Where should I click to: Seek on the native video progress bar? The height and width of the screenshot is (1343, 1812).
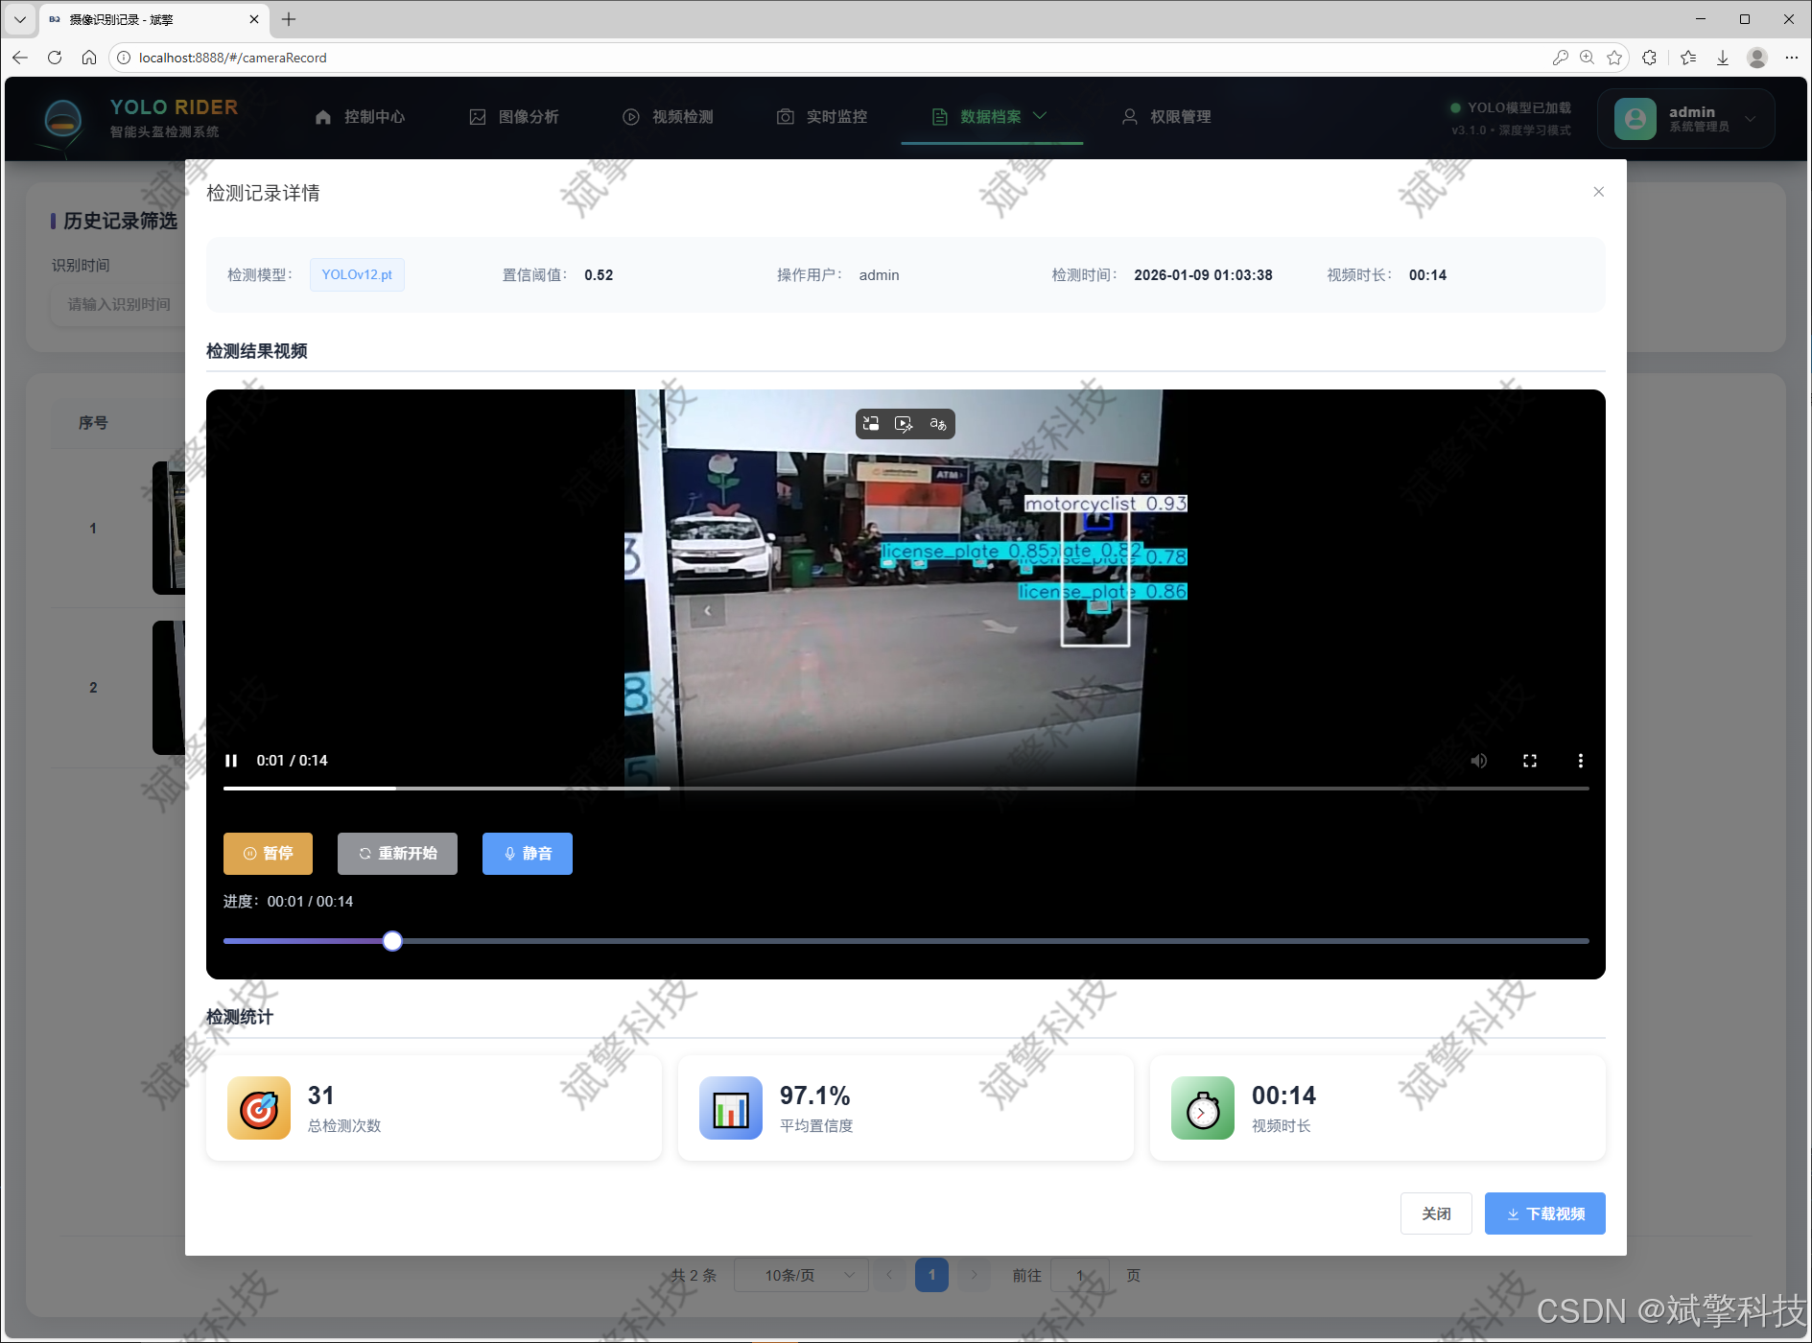(906, 789)
